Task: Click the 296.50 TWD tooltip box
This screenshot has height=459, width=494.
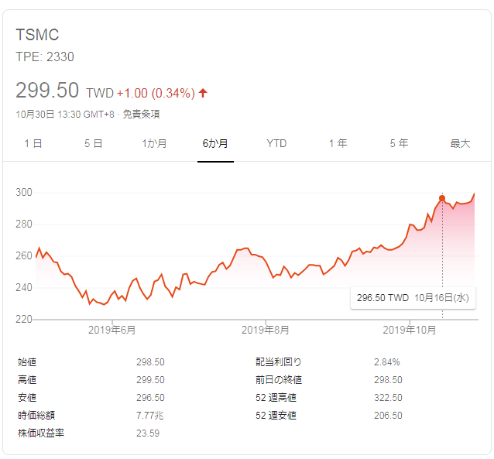Action: 413,297
